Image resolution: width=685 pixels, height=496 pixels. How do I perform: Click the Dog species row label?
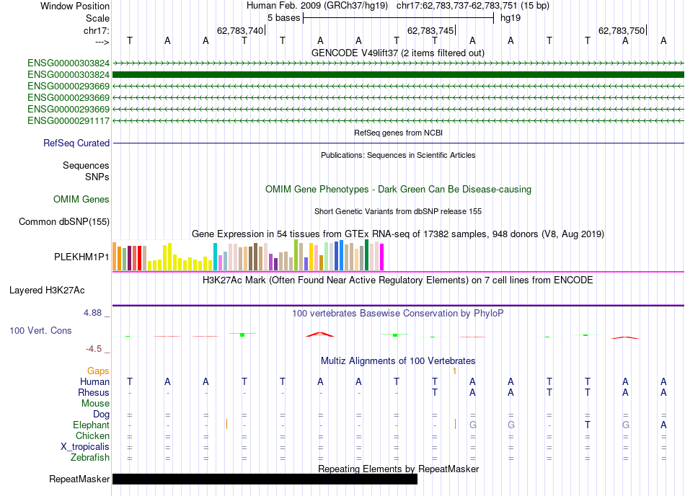(x=101, y=414)
